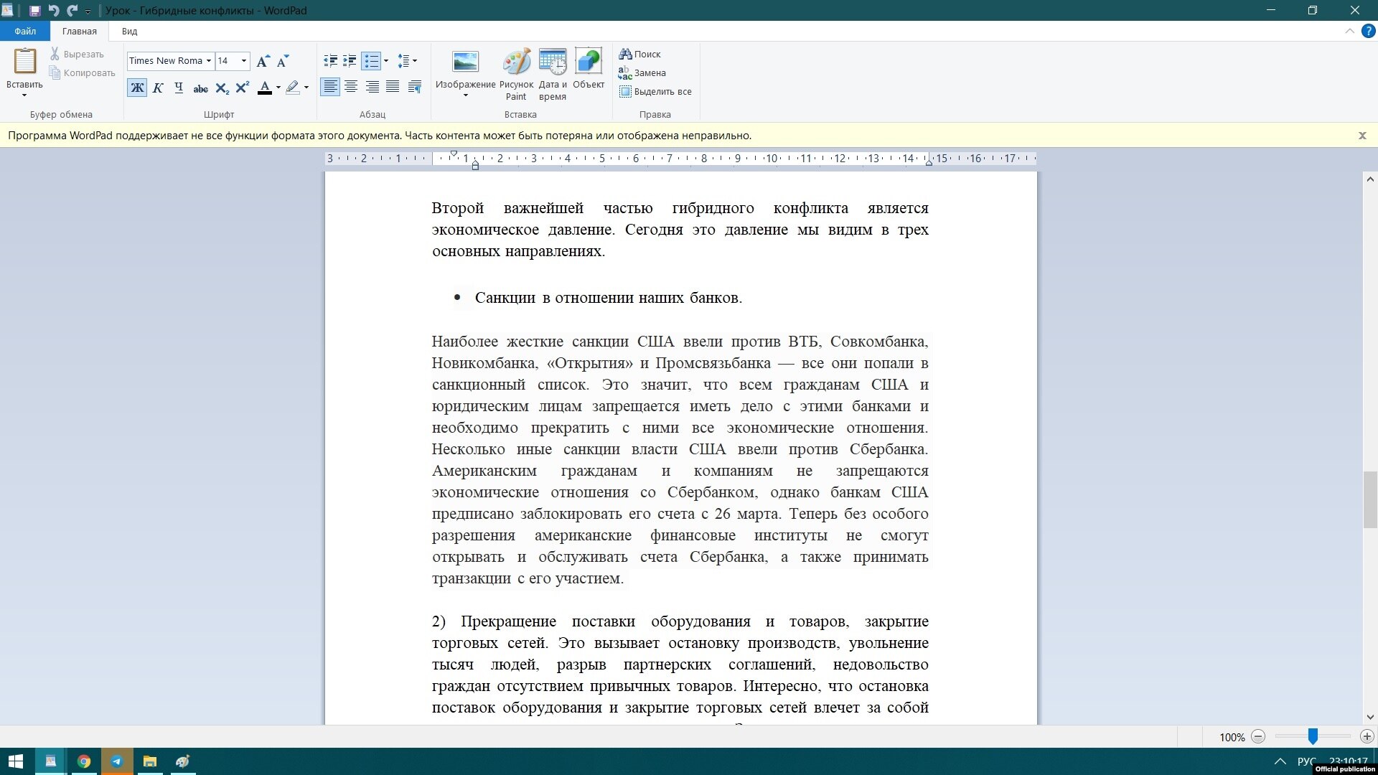Decrease paragraph indent
The height and width of the screenshot is (775, 1378).
pyautogui.click(x=330, y=61)
